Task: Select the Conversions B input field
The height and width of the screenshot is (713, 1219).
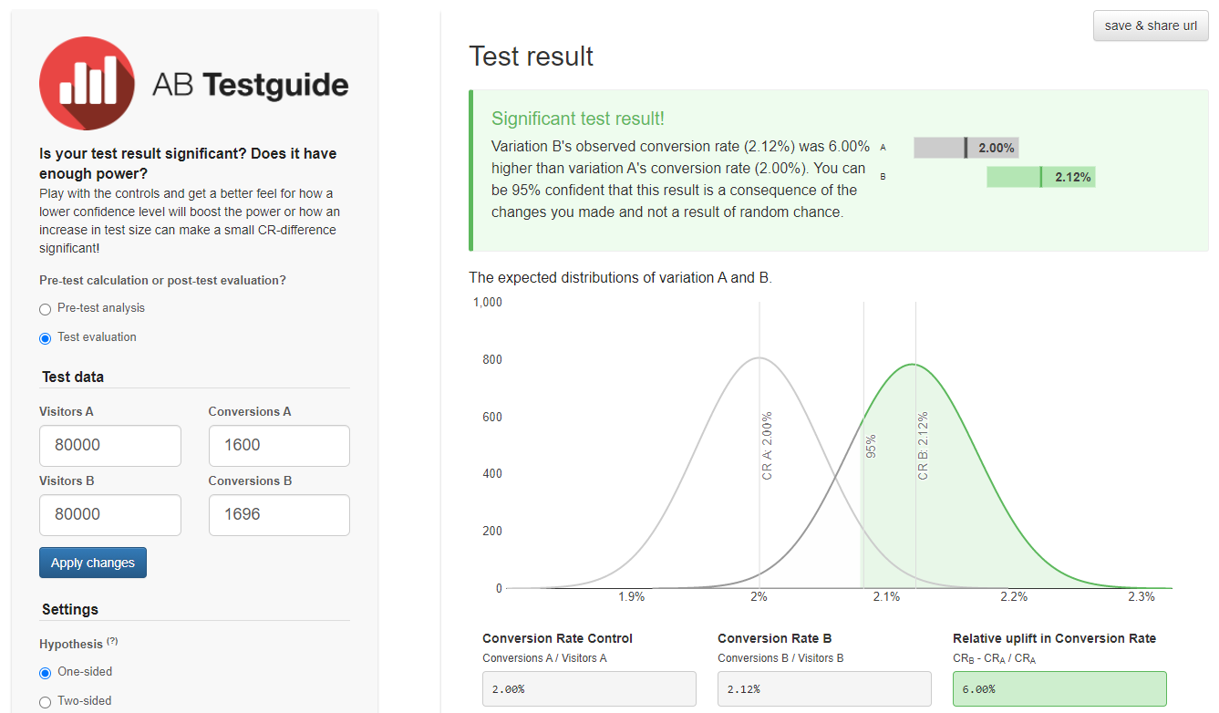Action: (x=279, y=515)
